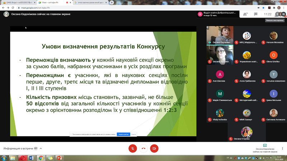This screenshot has height=161, width=287.
Task: Unmute the microphone in the call controls
Action: [x=133, y=148]
